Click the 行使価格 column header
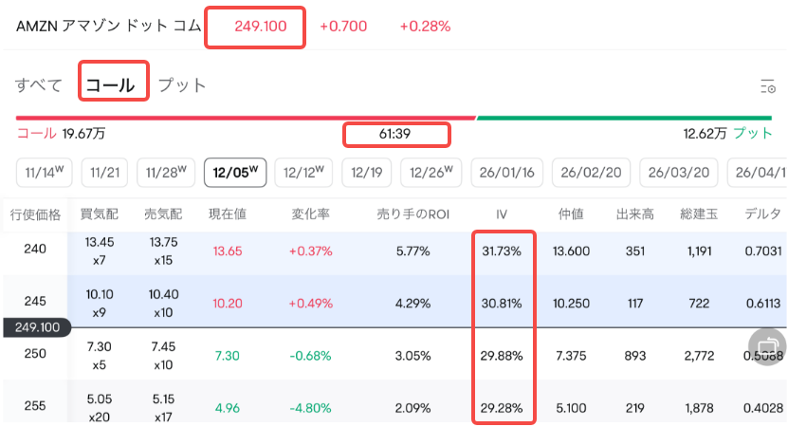 (x=35, y=214)
